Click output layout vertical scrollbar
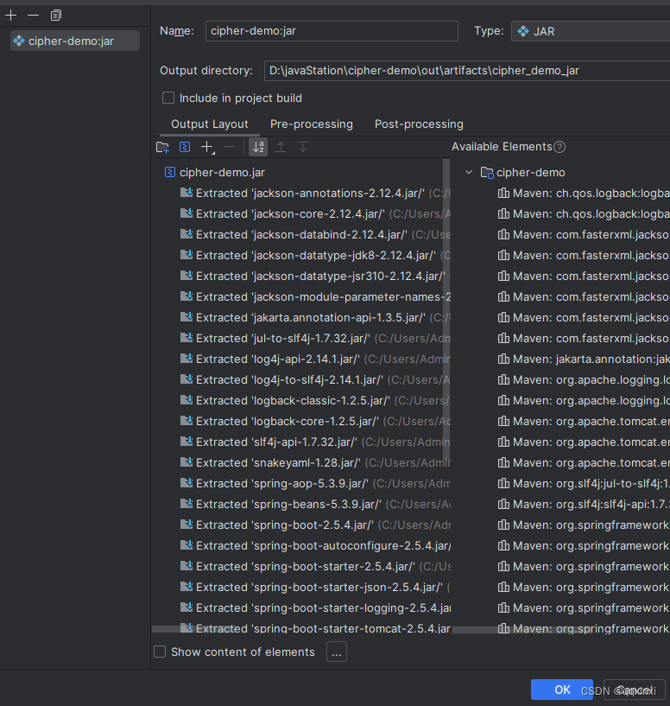Image resolution: width=670 pixels, height=706 pixels. [446, 311]
